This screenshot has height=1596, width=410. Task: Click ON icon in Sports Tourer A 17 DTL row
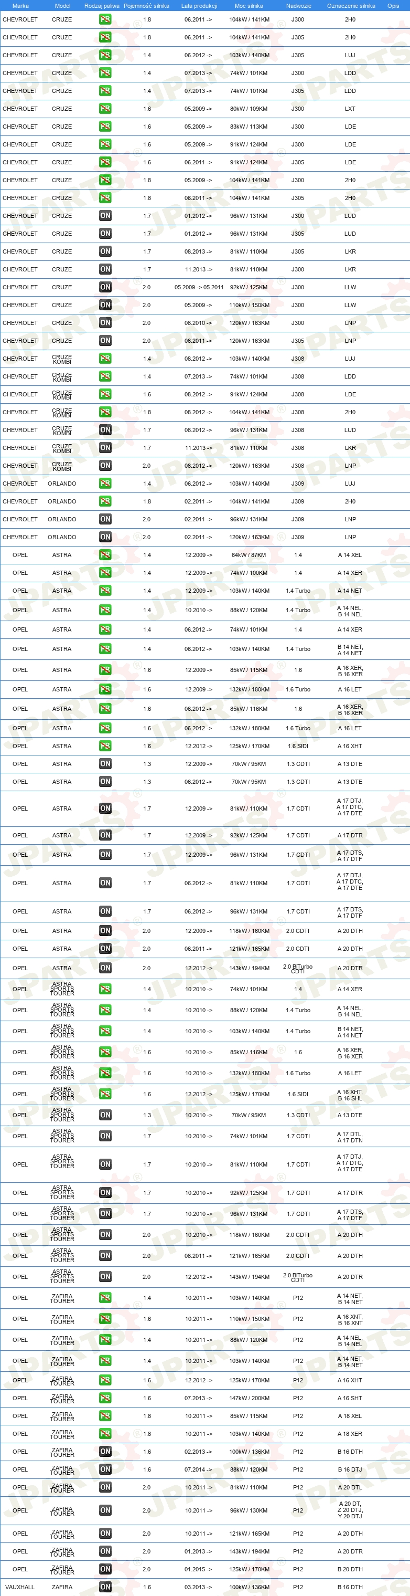point(105,1136)
